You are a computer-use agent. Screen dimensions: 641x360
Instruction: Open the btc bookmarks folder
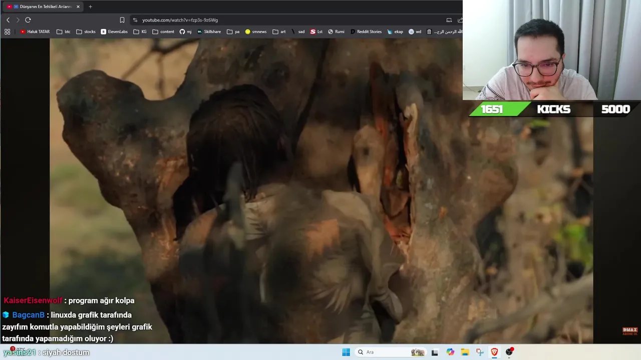64,31
